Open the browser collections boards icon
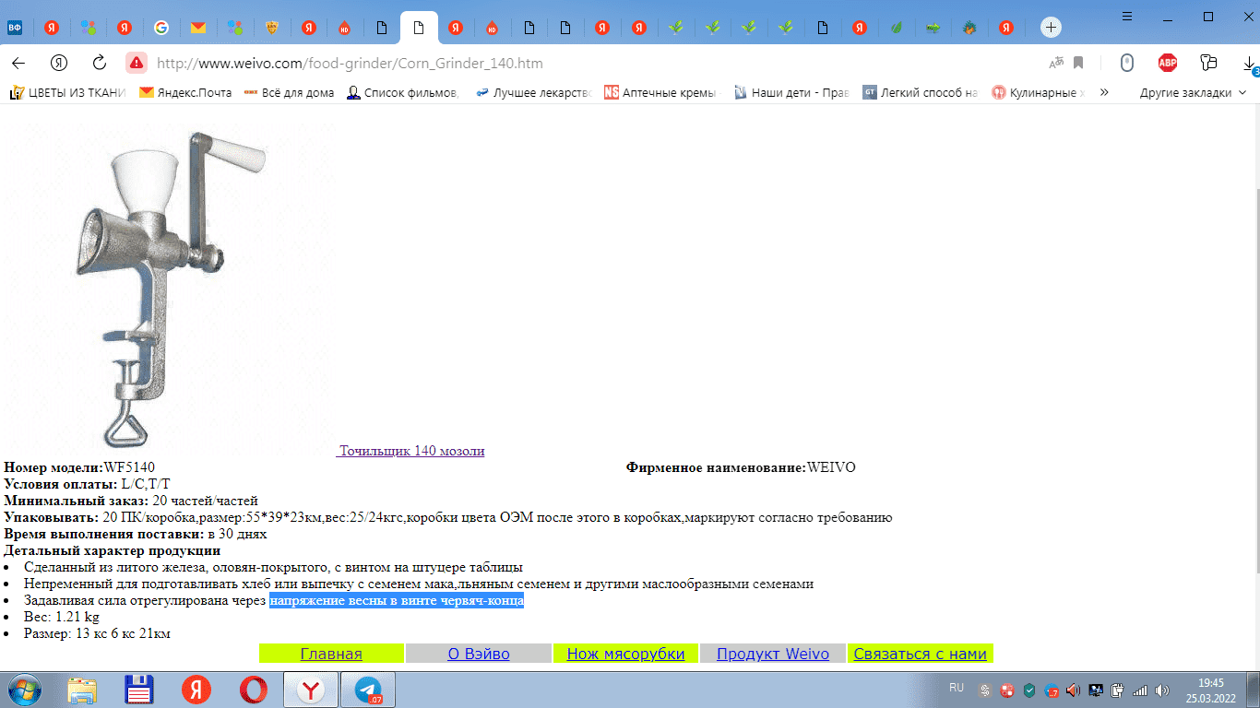 [x=1208, y=63]
